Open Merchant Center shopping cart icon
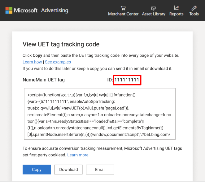The image size is (205, 182). (123, 8)
